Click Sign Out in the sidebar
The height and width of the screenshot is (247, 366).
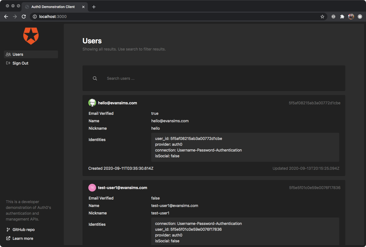tap(20, 63)
